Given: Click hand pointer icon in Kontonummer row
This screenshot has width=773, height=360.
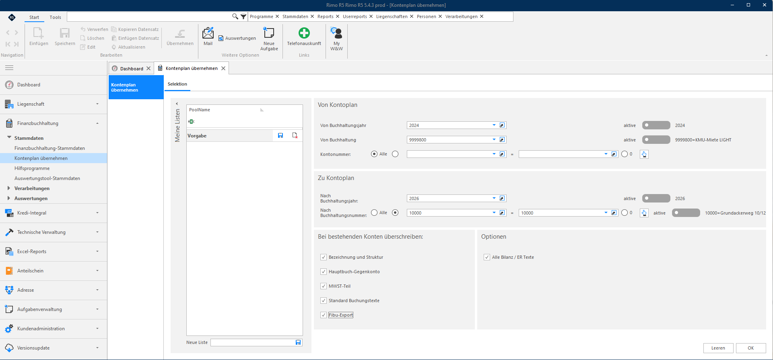Looking at the screenshot, I should tap(644, 154).
